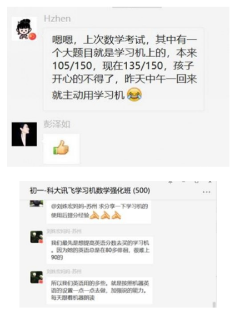Click the first praying-hands emoji in the message
Screen dimensions: 240x312
[x=94, y=215]
